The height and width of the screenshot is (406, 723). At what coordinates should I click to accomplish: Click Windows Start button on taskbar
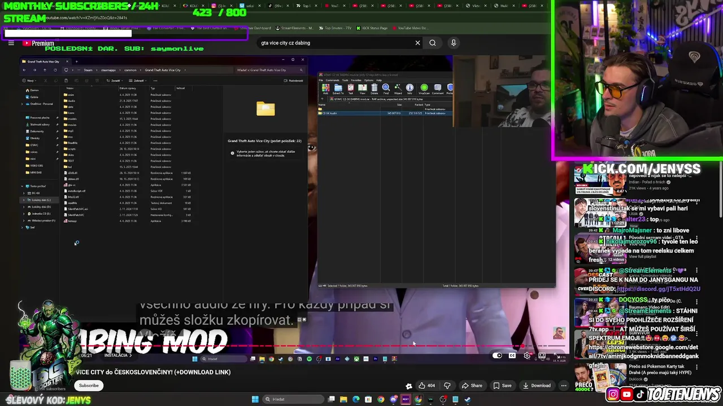click(x=255, y=399)
